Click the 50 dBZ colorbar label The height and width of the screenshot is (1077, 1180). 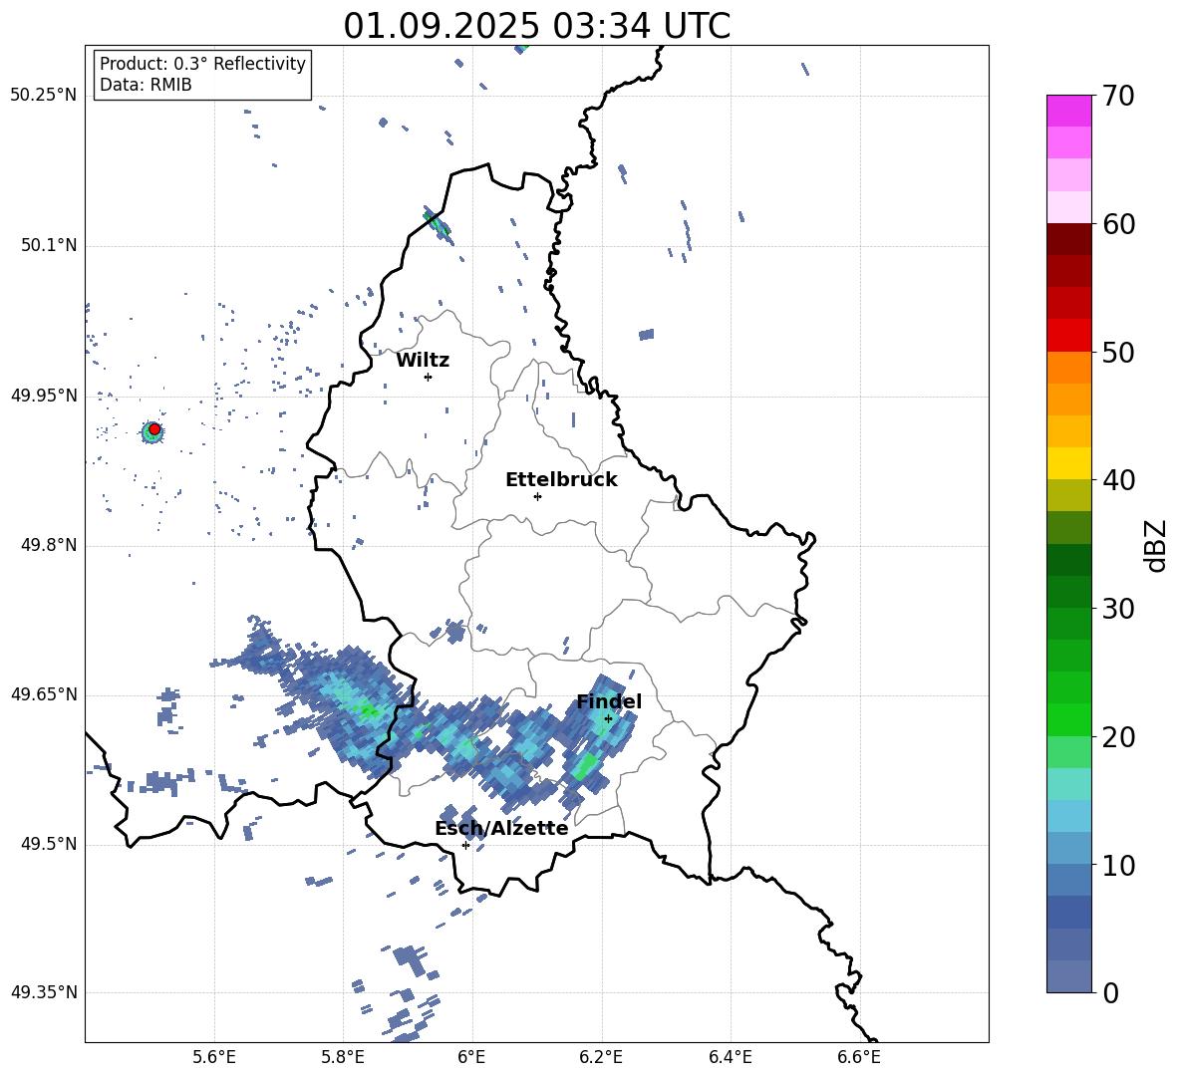click(x=1118, y=352)
